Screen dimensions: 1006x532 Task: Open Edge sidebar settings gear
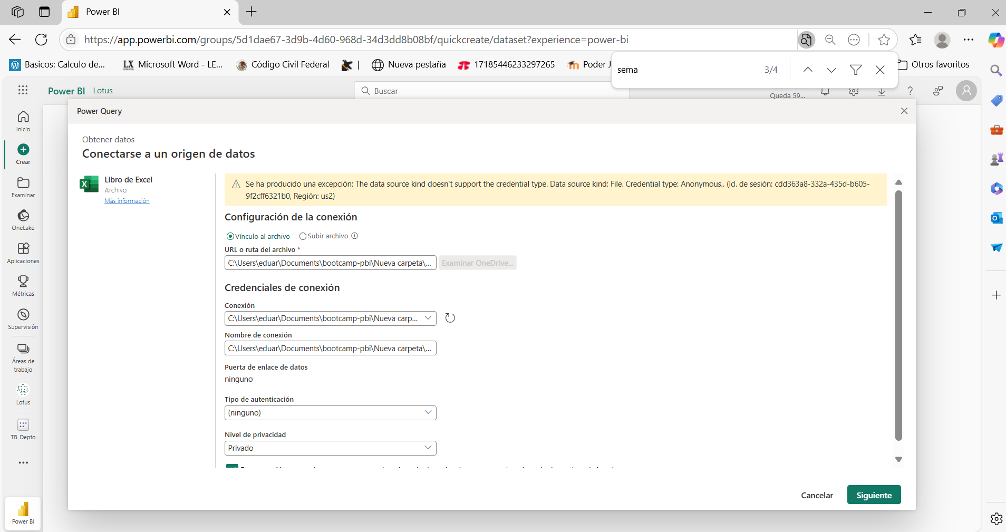click(x=996, y=518)
